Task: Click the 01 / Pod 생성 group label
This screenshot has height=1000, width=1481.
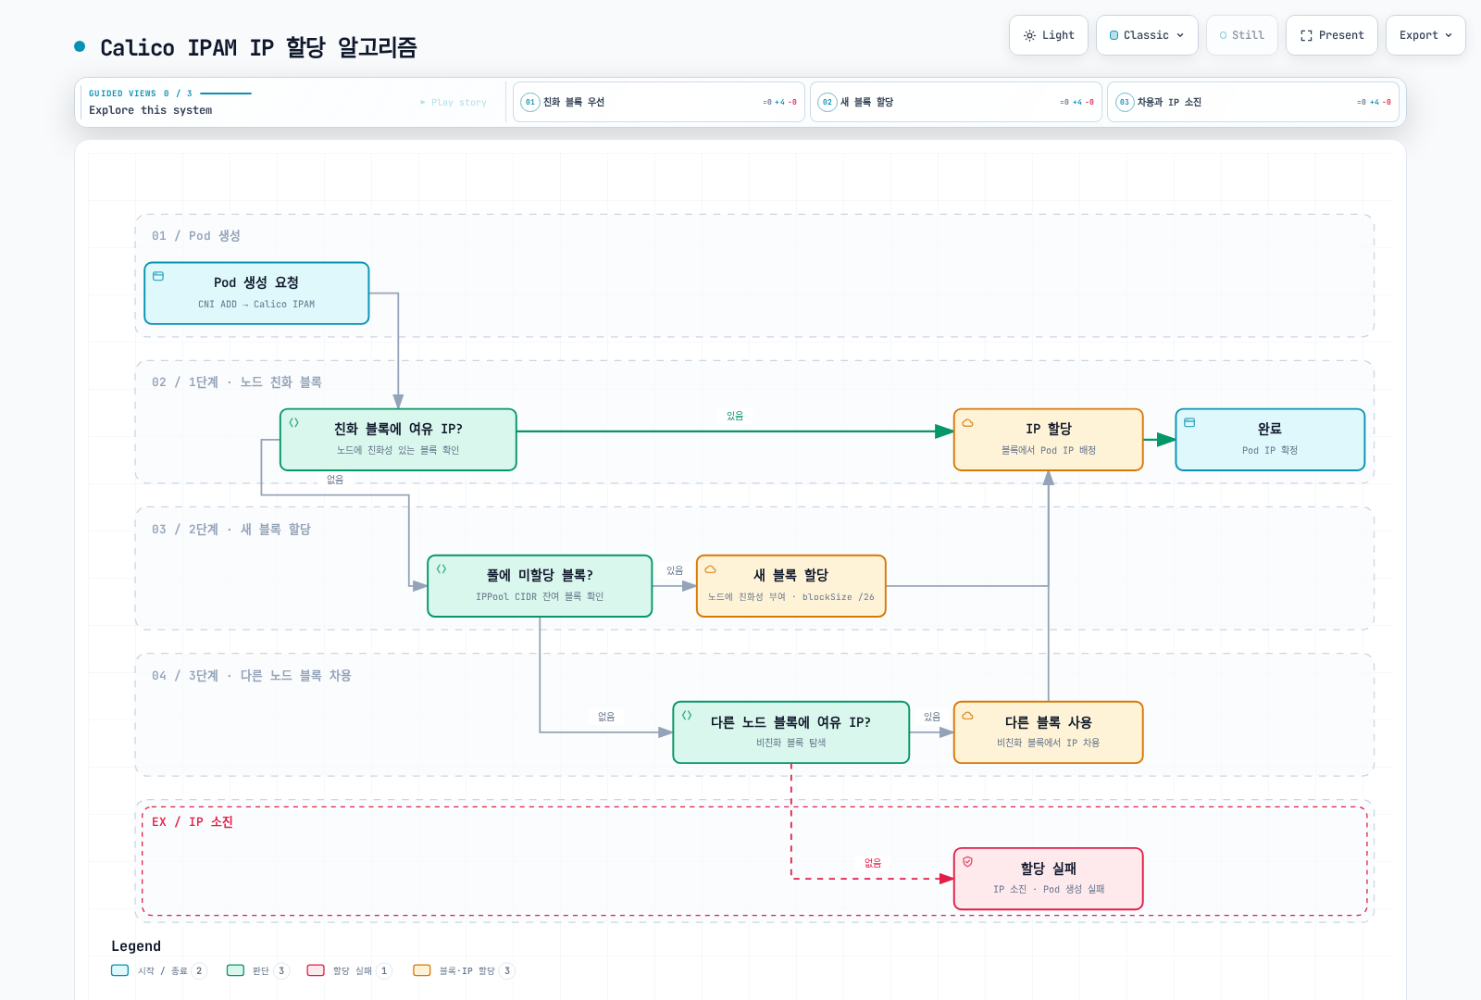Action: (196, 236)
